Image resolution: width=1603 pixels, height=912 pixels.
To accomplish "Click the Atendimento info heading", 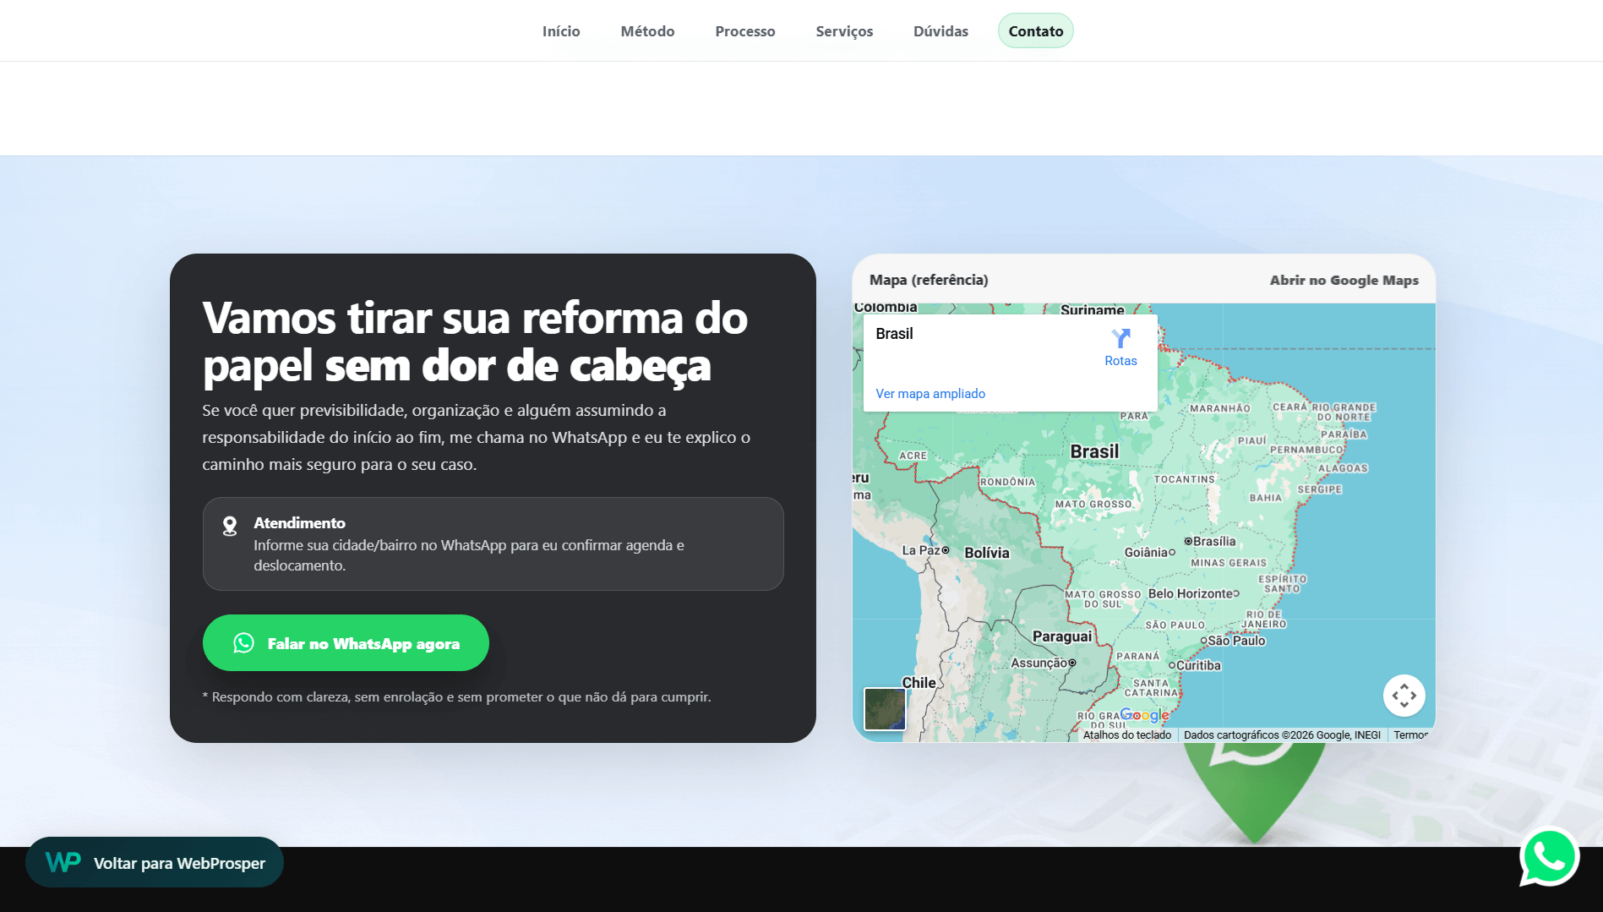I will 299,522.
